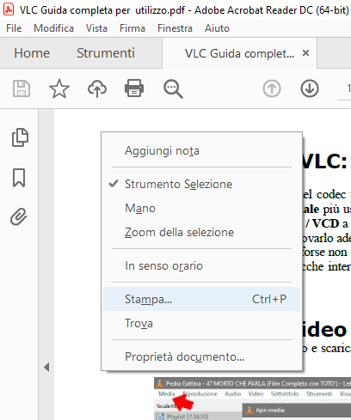Add file to favorites star icon
Image resolution: width=351 pixels, height=420 pixels.
pyautogui.click(x=59, y=88)
